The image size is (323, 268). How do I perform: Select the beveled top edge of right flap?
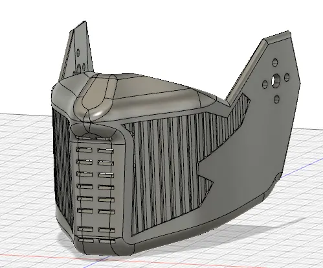[277, 36]
